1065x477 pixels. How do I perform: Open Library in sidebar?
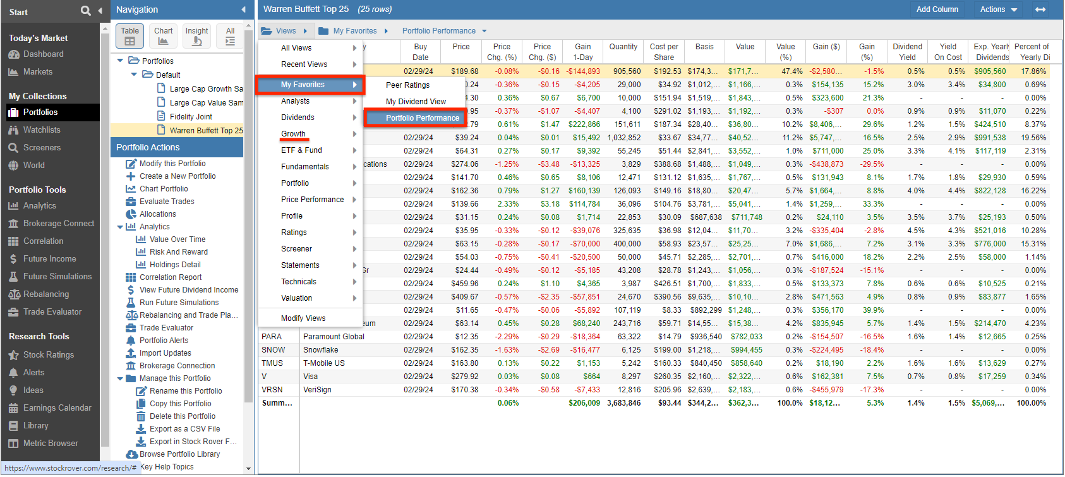[x=35, y=426]
